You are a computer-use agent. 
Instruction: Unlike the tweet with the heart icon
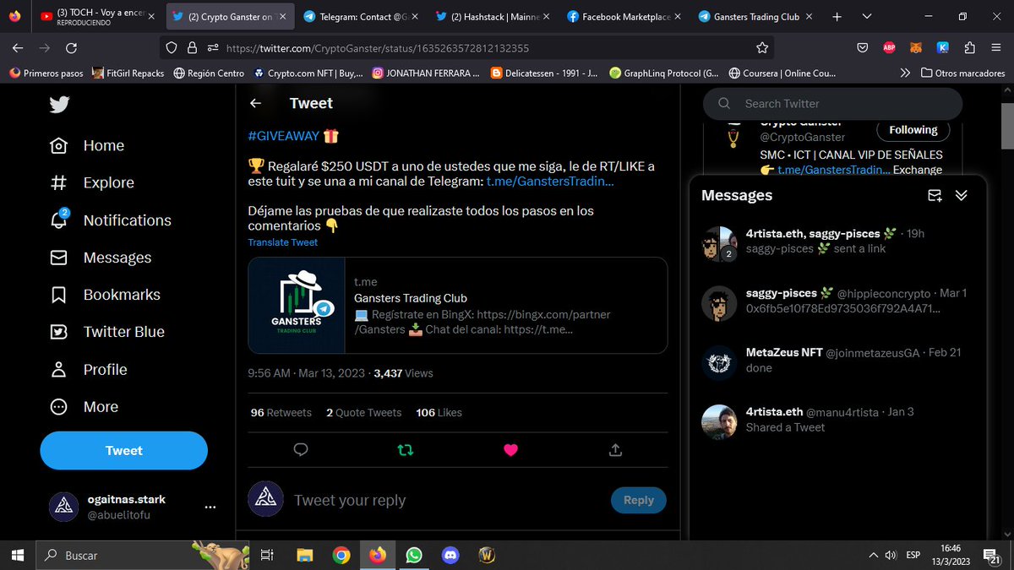tap(510, 449)
